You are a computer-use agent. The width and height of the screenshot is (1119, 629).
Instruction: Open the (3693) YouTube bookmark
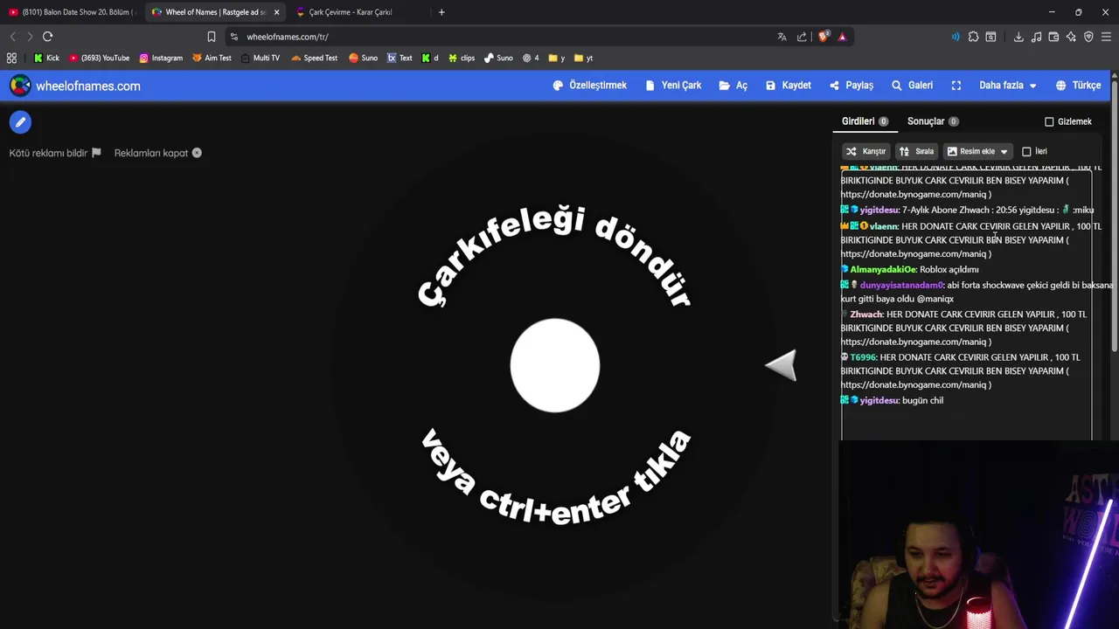tap(99, 58)
